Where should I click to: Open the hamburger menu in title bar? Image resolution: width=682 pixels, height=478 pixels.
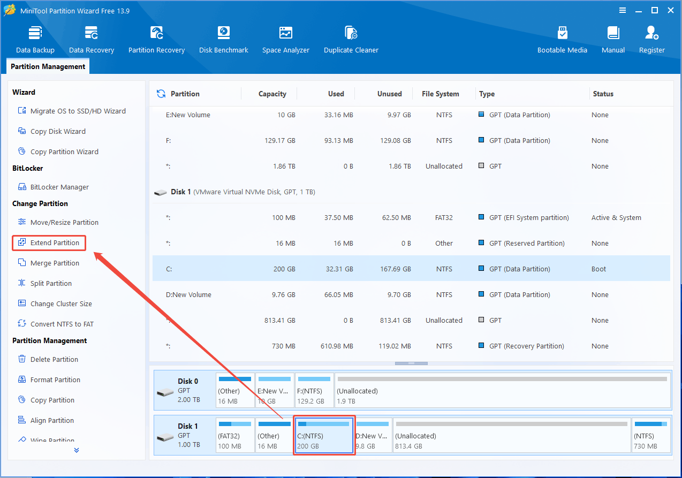pos(623,10)
